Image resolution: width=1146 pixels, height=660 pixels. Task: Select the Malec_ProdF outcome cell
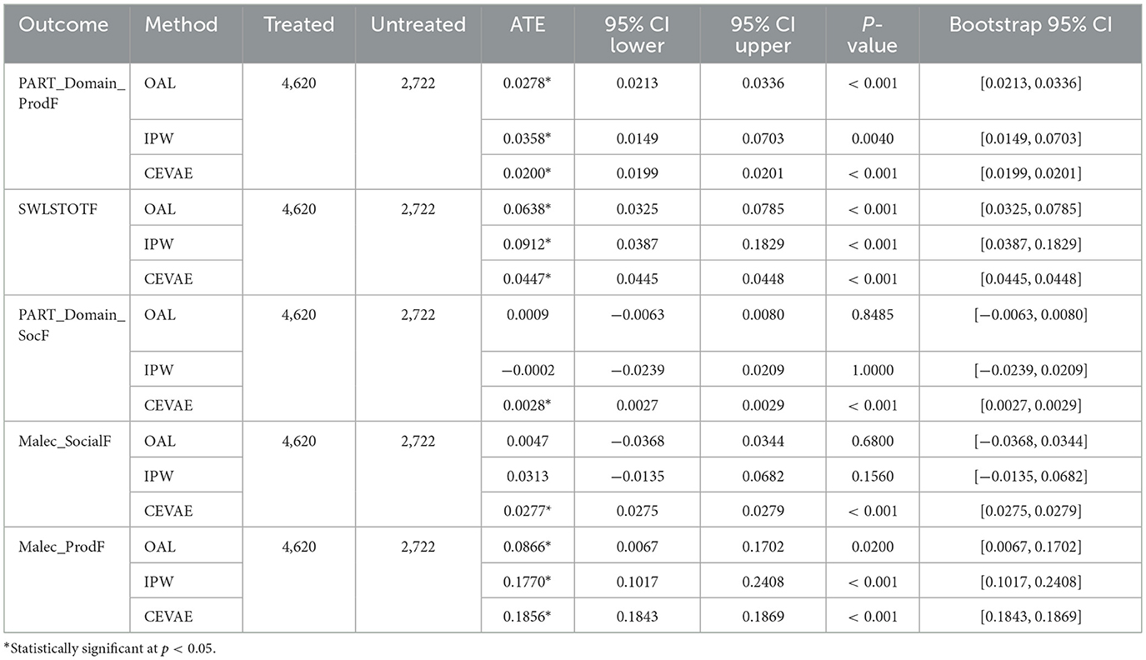(x=58, y=547)
